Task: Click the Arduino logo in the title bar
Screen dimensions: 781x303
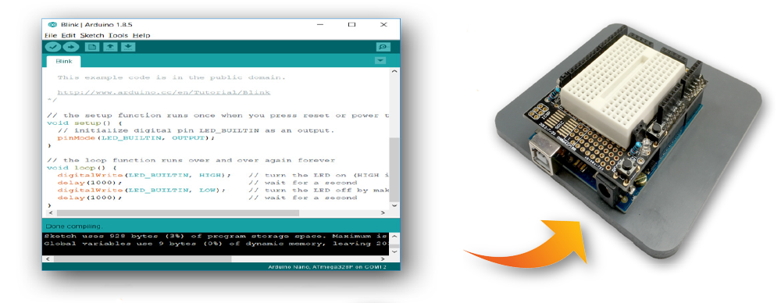Action: click(52, 24)
